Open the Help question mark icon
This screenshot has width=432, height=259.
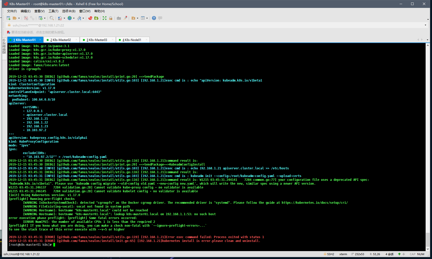click(154, 18)
